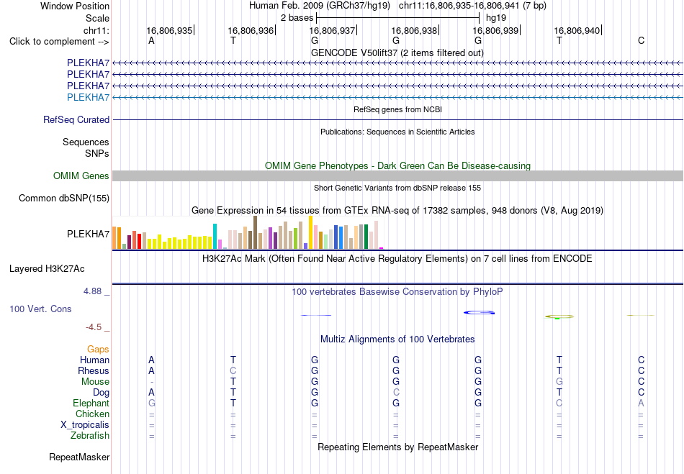Click the T base in Rhesus row
Screen dimensions: 684x474
[x=559, y=370]
